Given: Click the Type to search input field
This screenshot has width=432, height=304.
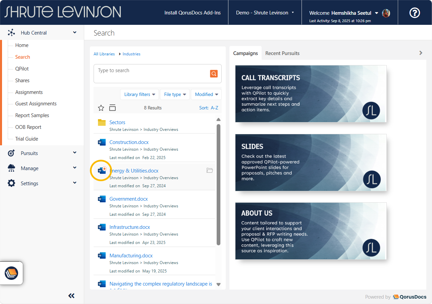Looking at the screenshot, I should [151, 73].
